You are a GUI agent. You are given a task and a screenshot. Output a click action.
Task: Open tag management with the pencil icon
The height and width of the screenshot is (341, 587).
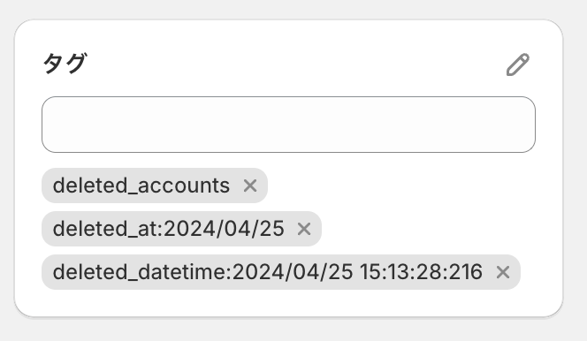518,64
